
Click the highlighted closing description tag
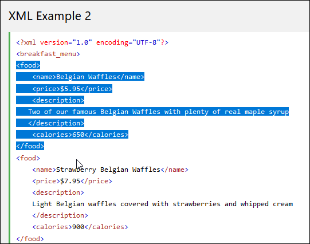(x=56, y=123)
